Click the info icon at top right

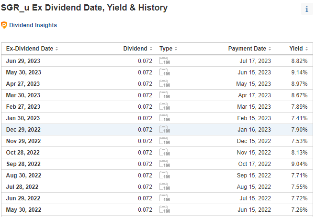pyautogui.click(x=306, y=9)
